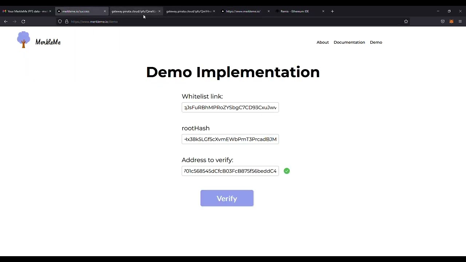Screen dimensions: 466x262
Task: Click the Demo Implementation heading
Action: (x=233, y=72)
